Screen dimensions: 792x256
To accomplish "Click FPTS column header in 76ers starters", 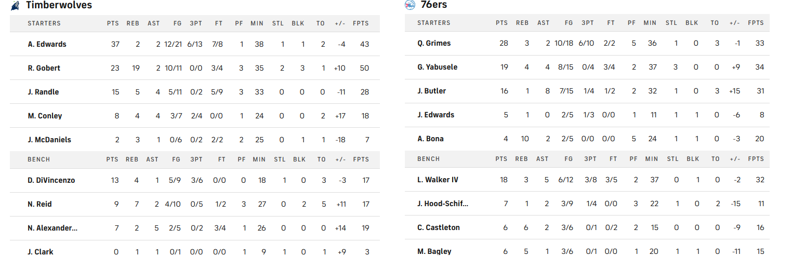I will 756,23.
